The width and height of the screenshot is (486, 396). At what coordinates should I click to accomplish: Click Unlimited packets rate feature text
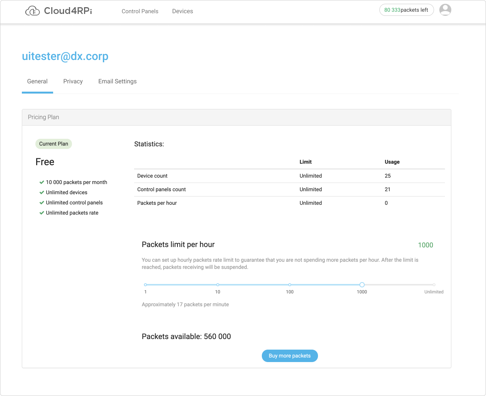[x=72, y=213]
